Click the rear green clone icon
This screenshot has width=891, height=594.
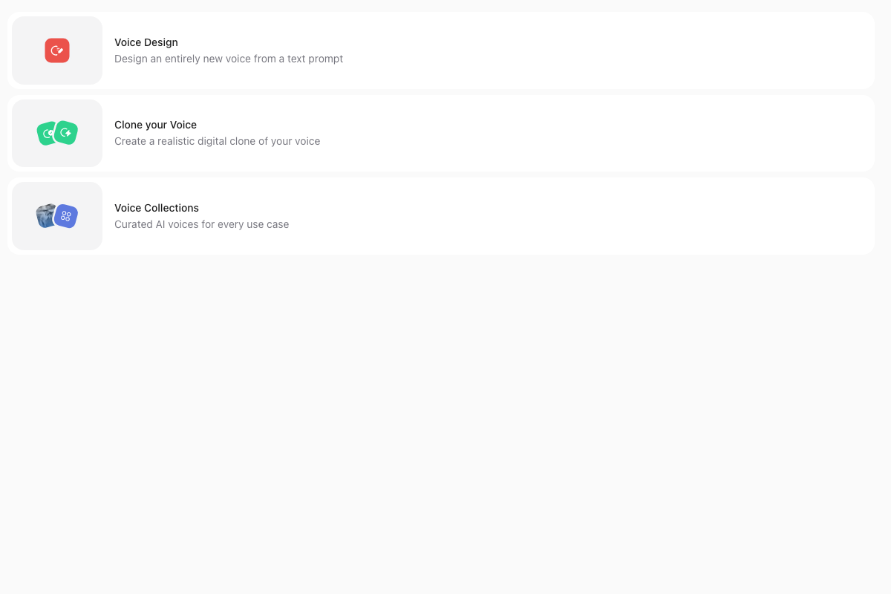[46, 134]
